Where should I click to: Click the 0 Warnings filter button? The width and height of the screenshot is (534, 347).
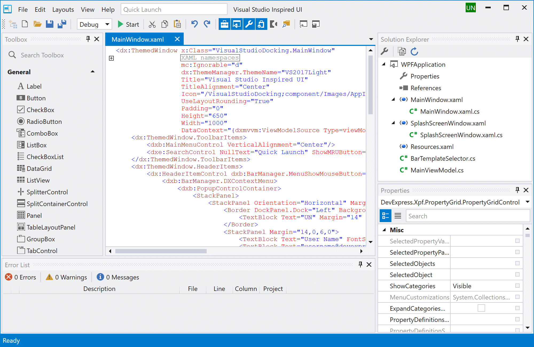coord(67,277)
